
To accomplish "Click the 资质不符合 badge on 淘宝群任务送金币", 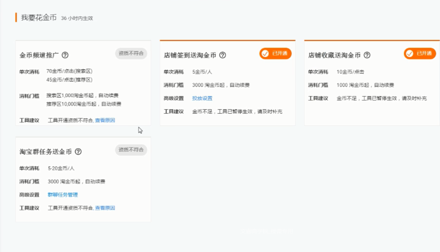I will tap(131, 150).
